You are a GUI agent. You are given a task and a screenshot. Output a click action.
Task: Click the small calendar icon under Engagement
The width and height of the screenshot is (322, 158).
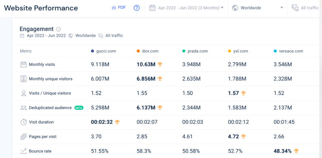pos(22,36)
